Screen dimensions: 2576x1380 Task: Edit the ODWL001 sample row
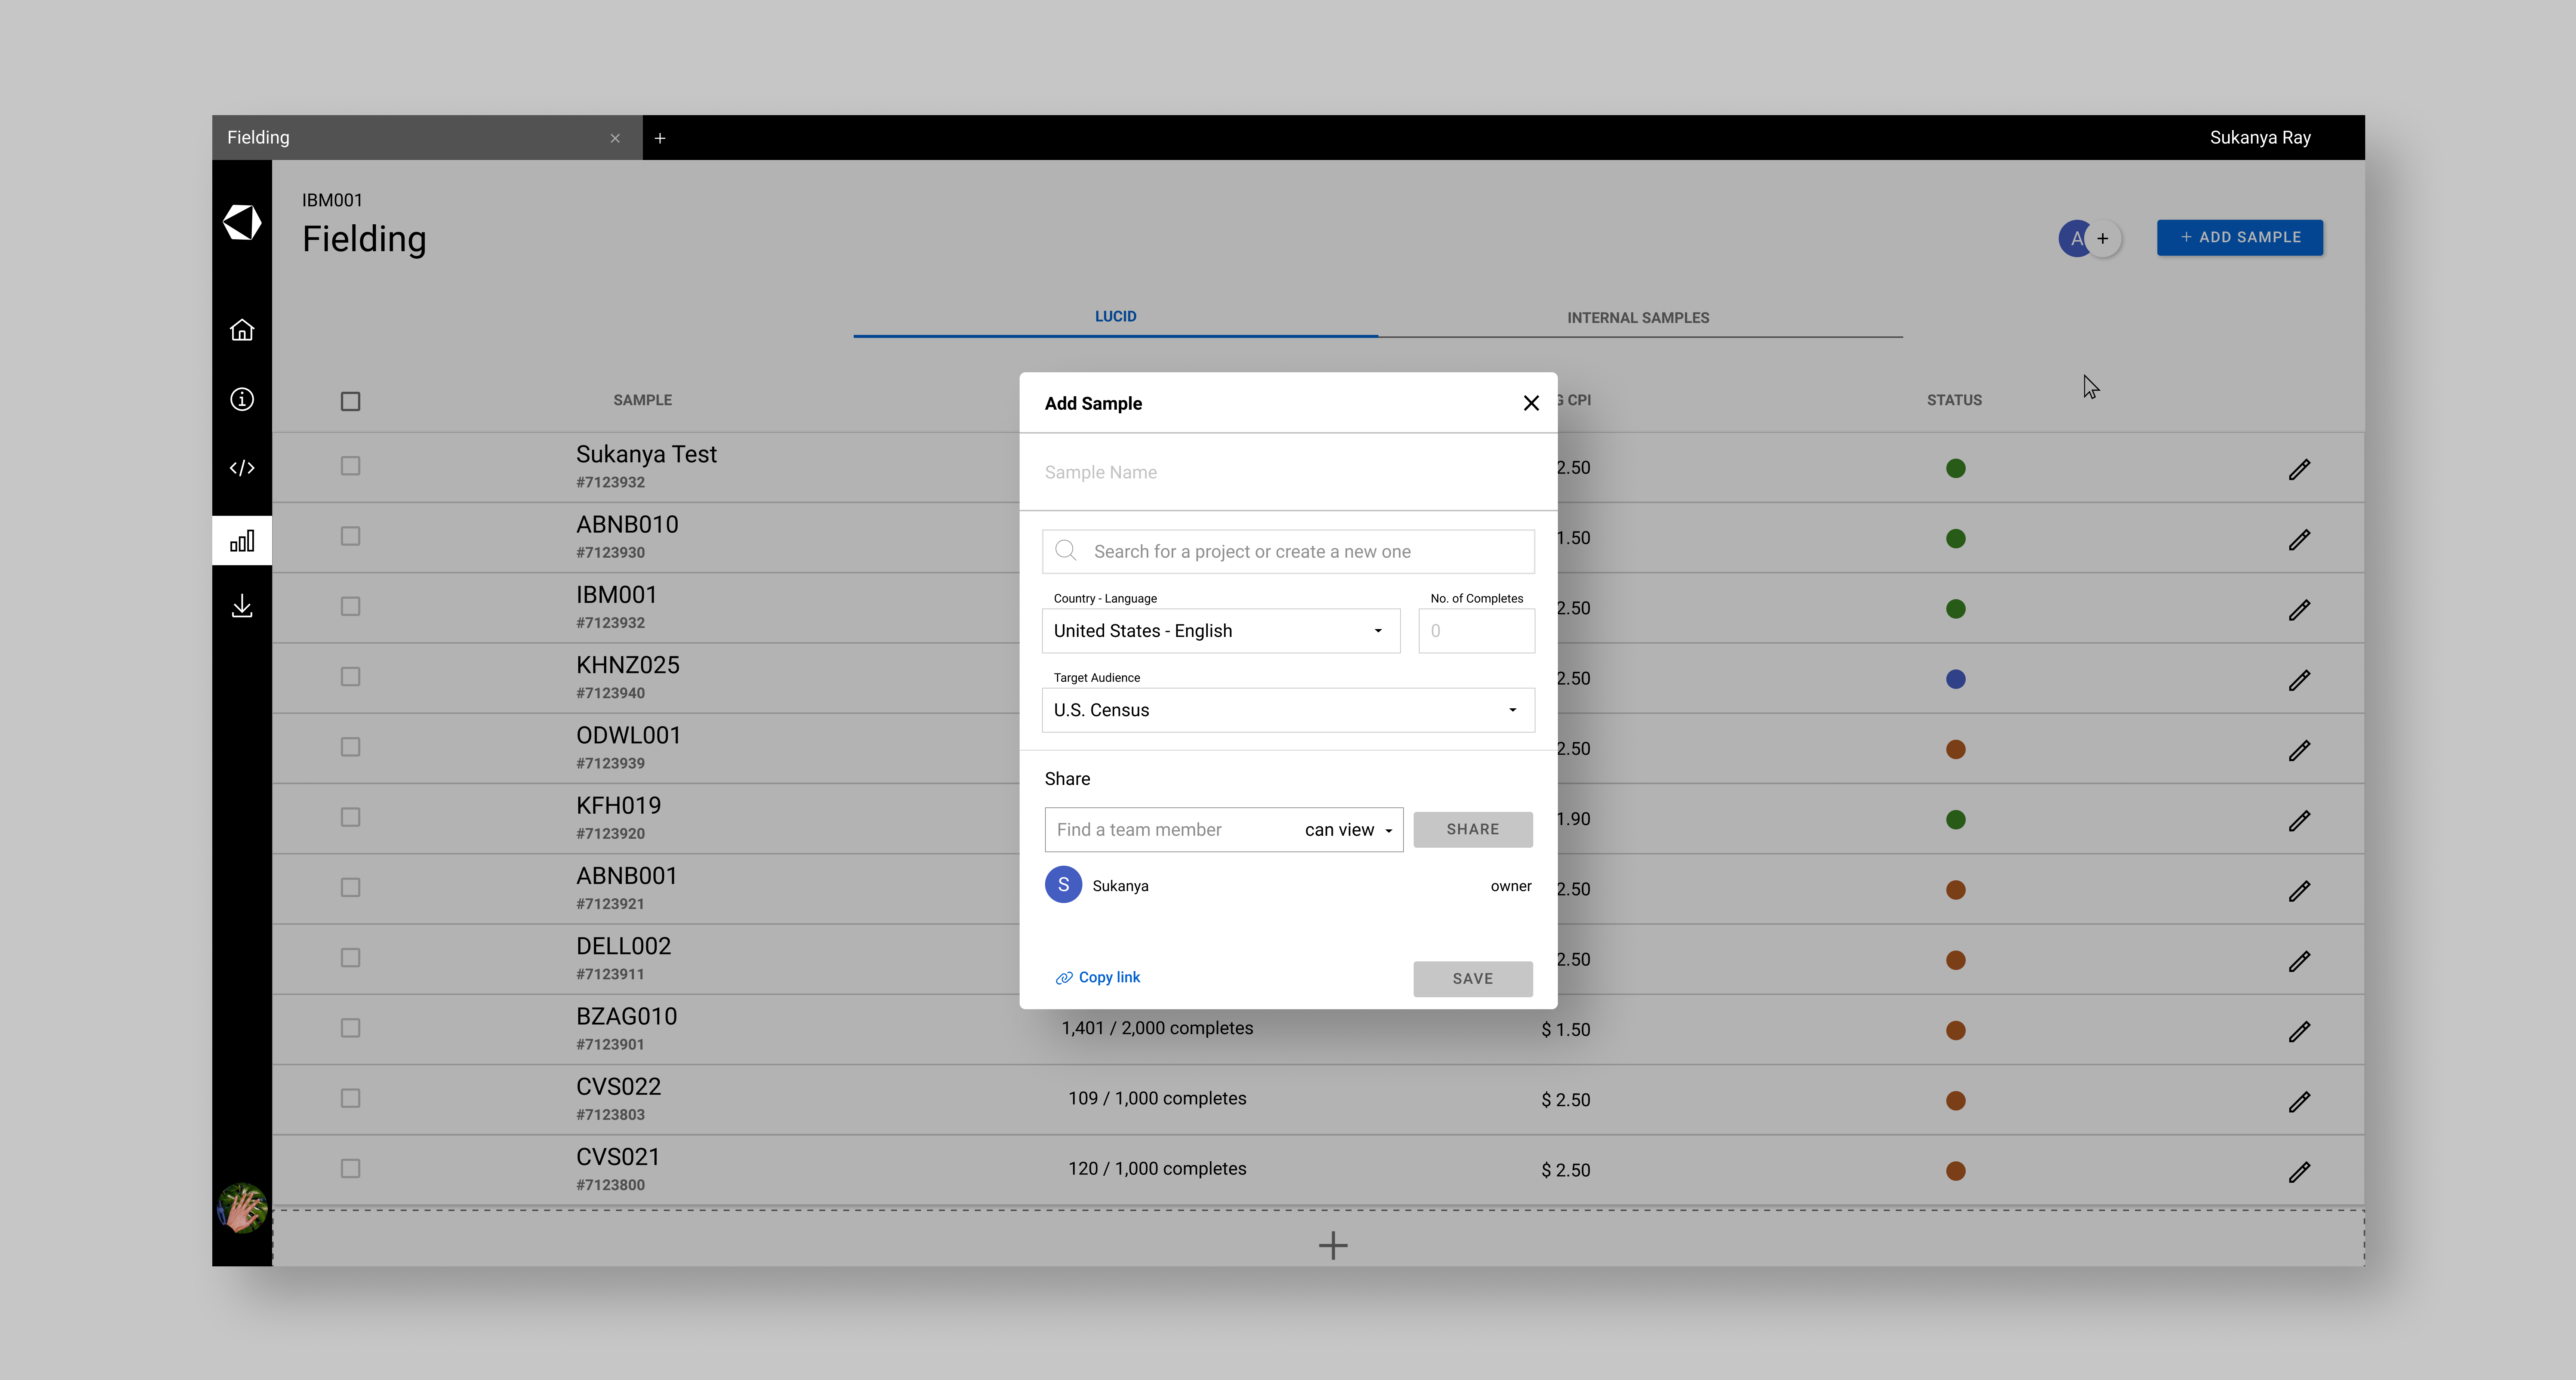pos(2299,750)
